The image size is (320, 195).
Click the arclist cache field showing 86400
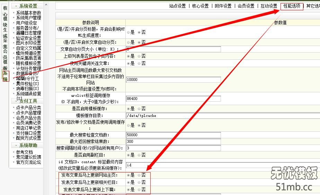pyautogui.click(x=174, y=99)
